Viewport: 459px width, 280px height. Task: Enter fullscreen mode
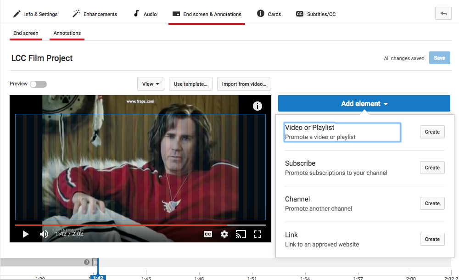(x=257, y=234)
